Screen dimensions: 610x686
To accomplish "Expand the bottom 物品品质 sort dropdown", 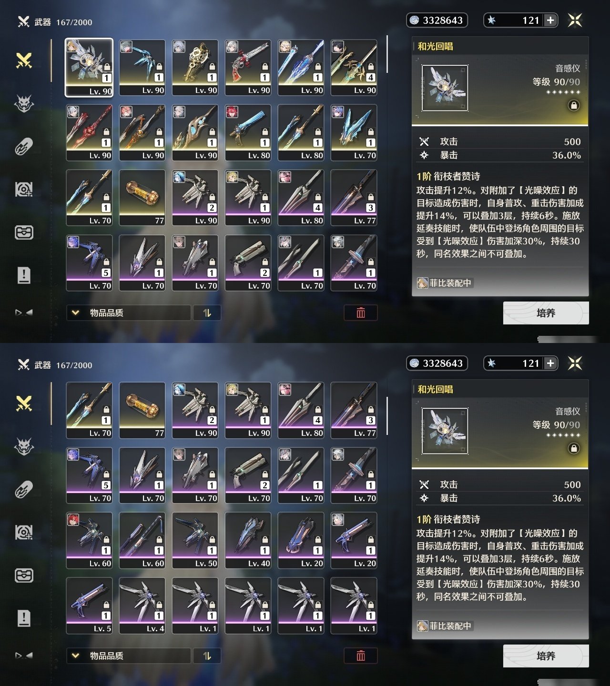I will click(129, 656).
